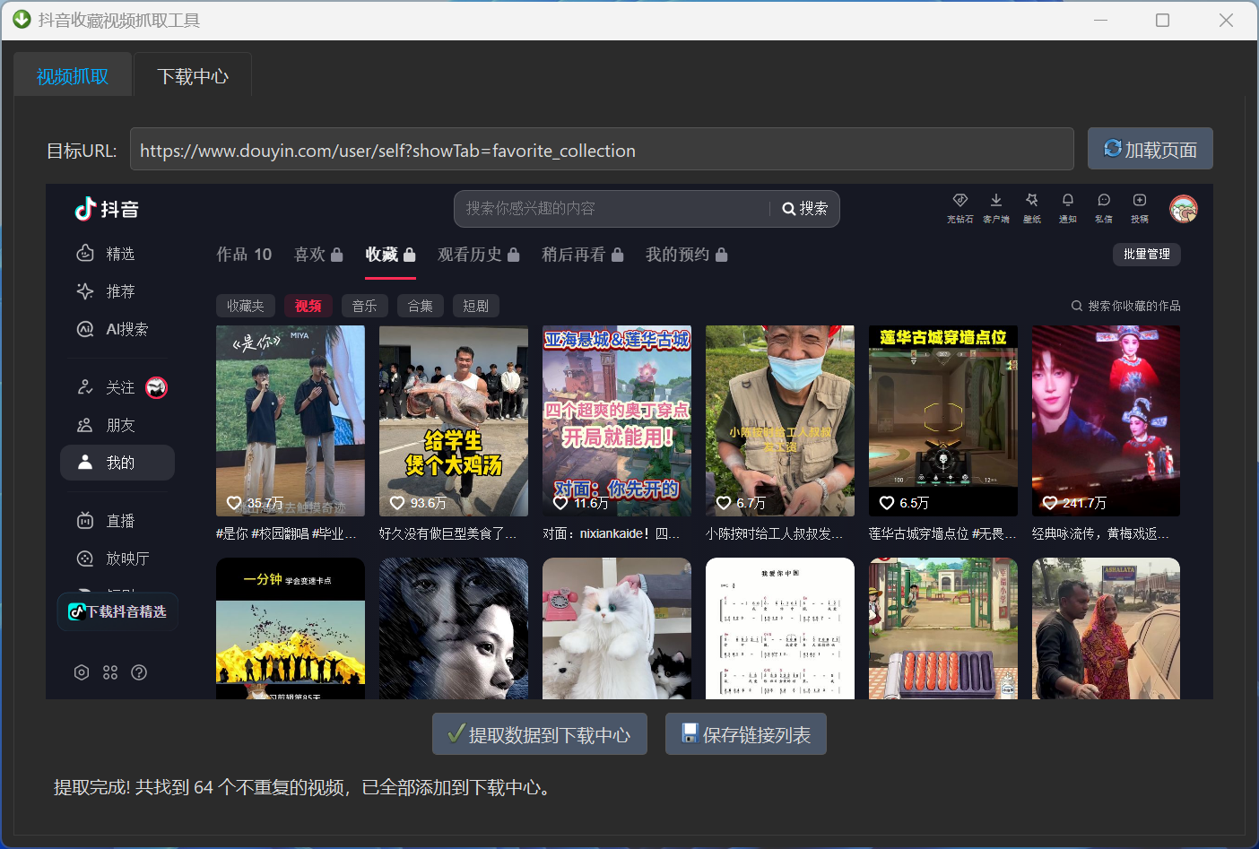1259x849 pixels.
Task: Open the 壁纸 wallpaper icon
Action: coord(1031,201)
